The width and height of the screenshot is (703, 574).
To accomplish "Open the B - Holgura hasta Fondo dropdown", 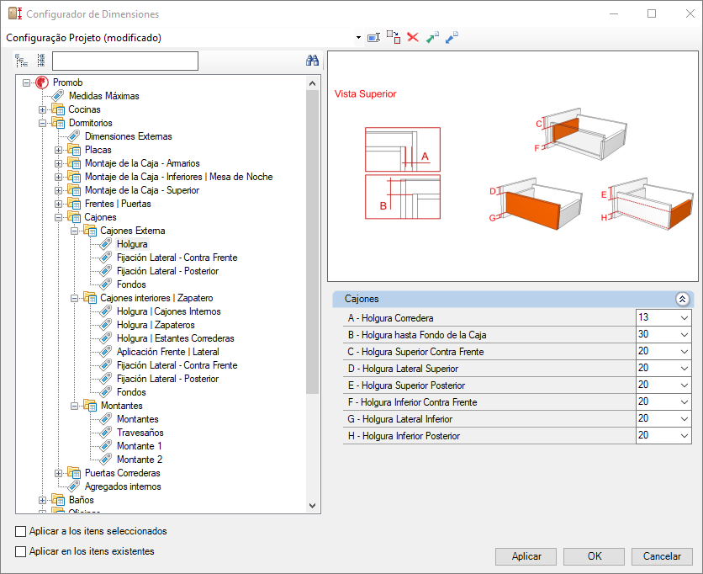I will pos(684,335).
